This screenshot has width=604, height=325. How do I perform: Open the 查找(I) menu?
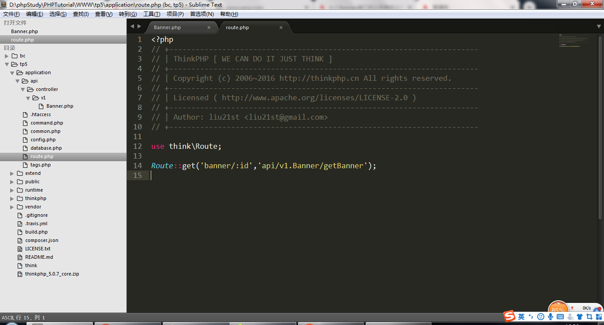coord(81,14)
